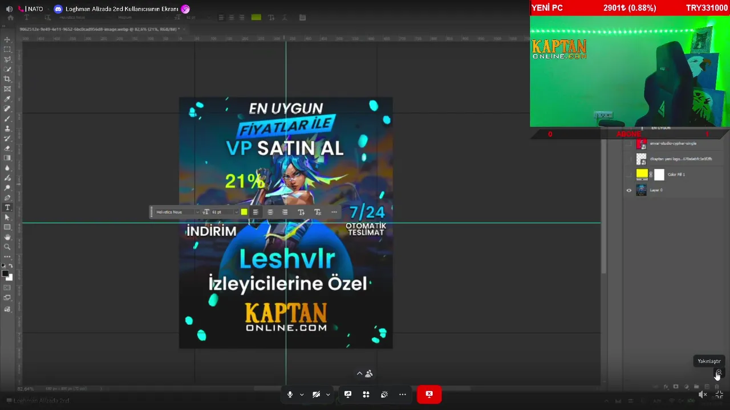Select the Crop tool
The width and height of the screenshot is (730, 410).
(7, 79)
